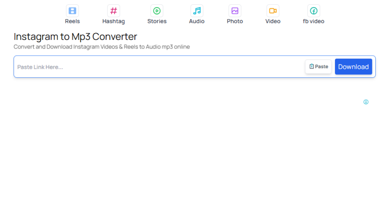The width and height of the screenshot is (385, 203).
Task: Select the Stories text label
Action: tap(157, 22)
